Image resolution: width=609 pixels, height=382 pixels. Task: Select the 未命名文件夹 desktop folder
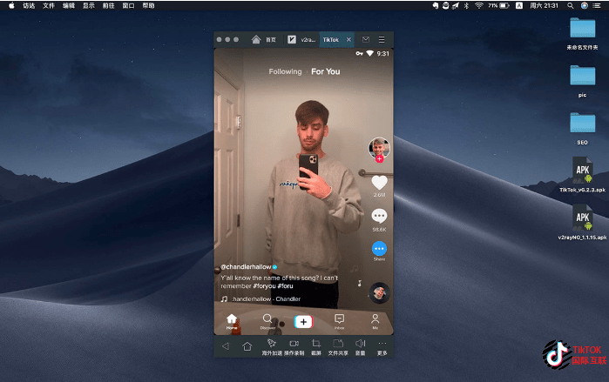[x=582, y=34]
